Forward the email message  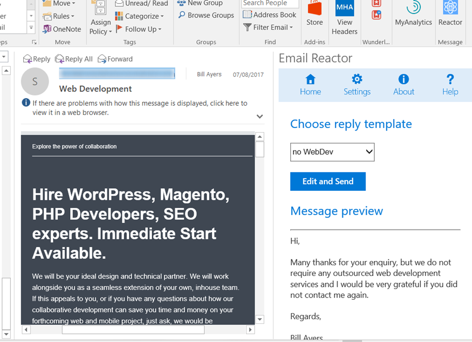tap(115, 59)
